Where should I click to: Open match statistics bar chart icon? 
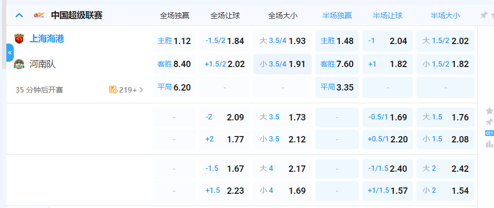coord(489,144)
